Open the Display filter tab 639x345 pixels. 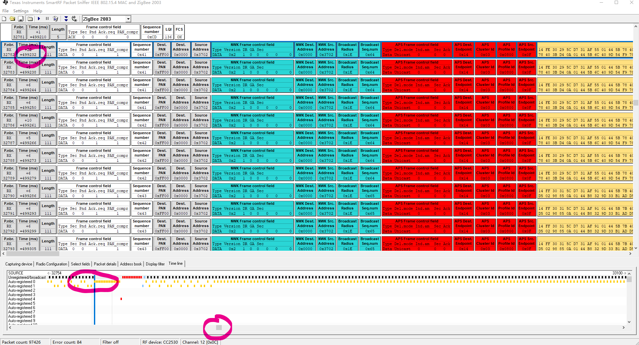point(155,264)
